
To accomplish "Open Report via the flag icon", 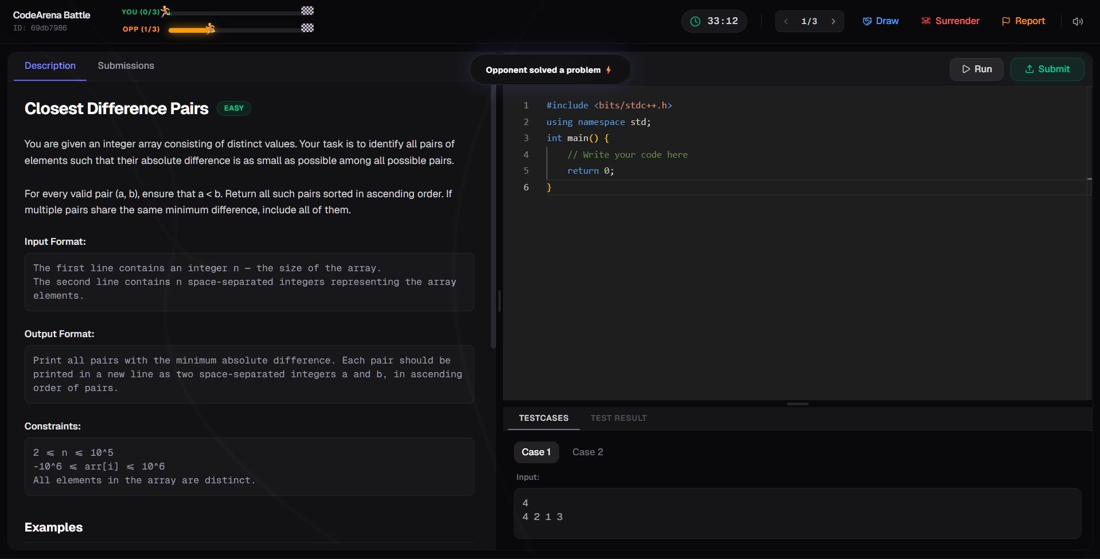I will (x=1006, y=21).
